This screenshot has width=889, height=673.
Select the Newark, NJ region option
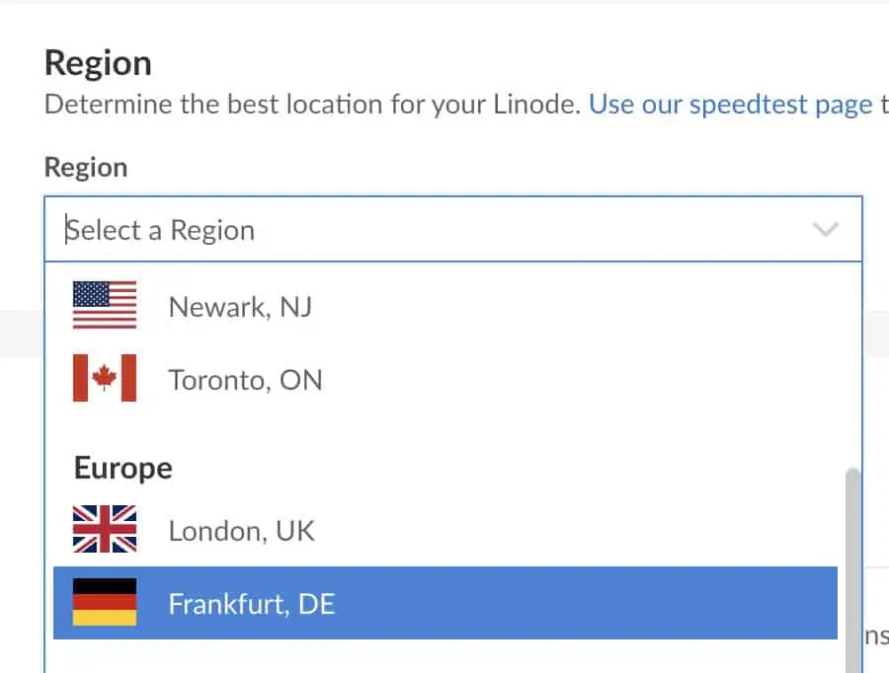[x=240, y=307]
